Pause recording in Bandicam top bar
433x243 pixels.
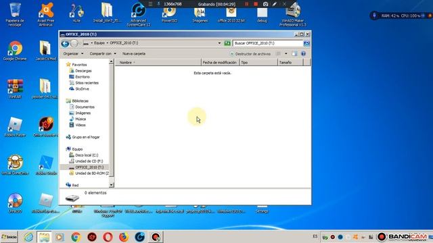(x=246, y=4)
